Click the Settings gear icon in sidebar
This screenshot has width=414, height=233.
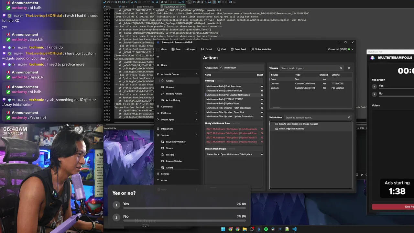click(x=158, y=174)
